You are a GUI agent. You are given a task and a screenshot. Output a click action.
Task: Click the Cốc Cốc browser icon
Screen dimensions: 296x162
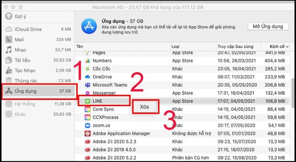pos(88,69)
